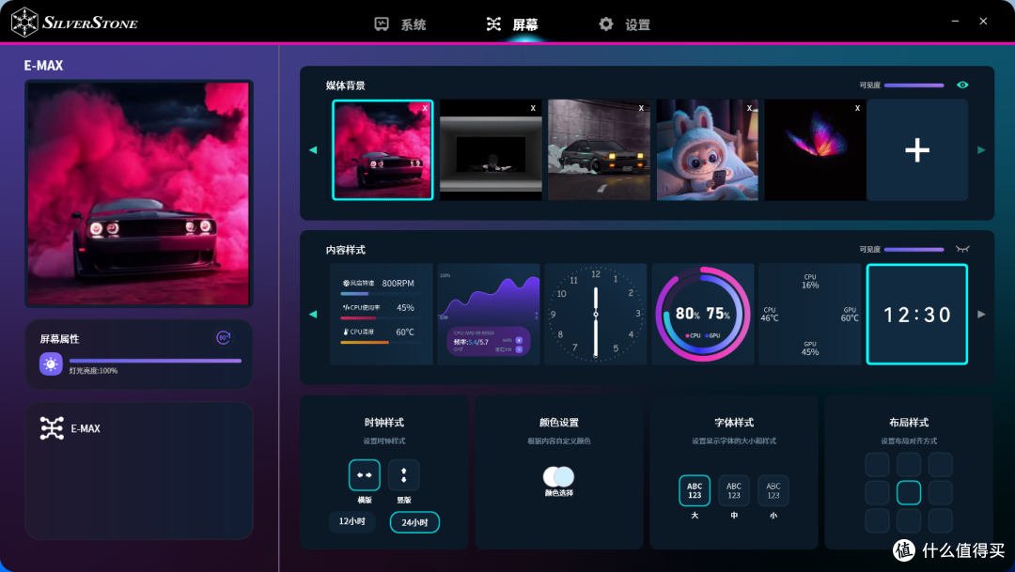
Task: Set layout alignment to middle-right cell
Action: click(941, 493)
